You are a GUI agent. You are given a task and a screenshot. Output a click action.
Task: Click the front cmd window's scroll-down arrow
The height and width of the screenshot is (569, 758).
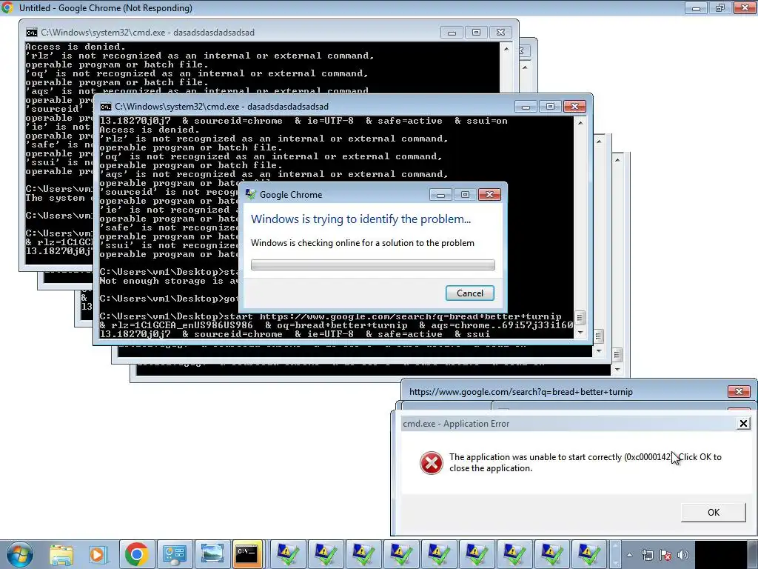point(580,333)
